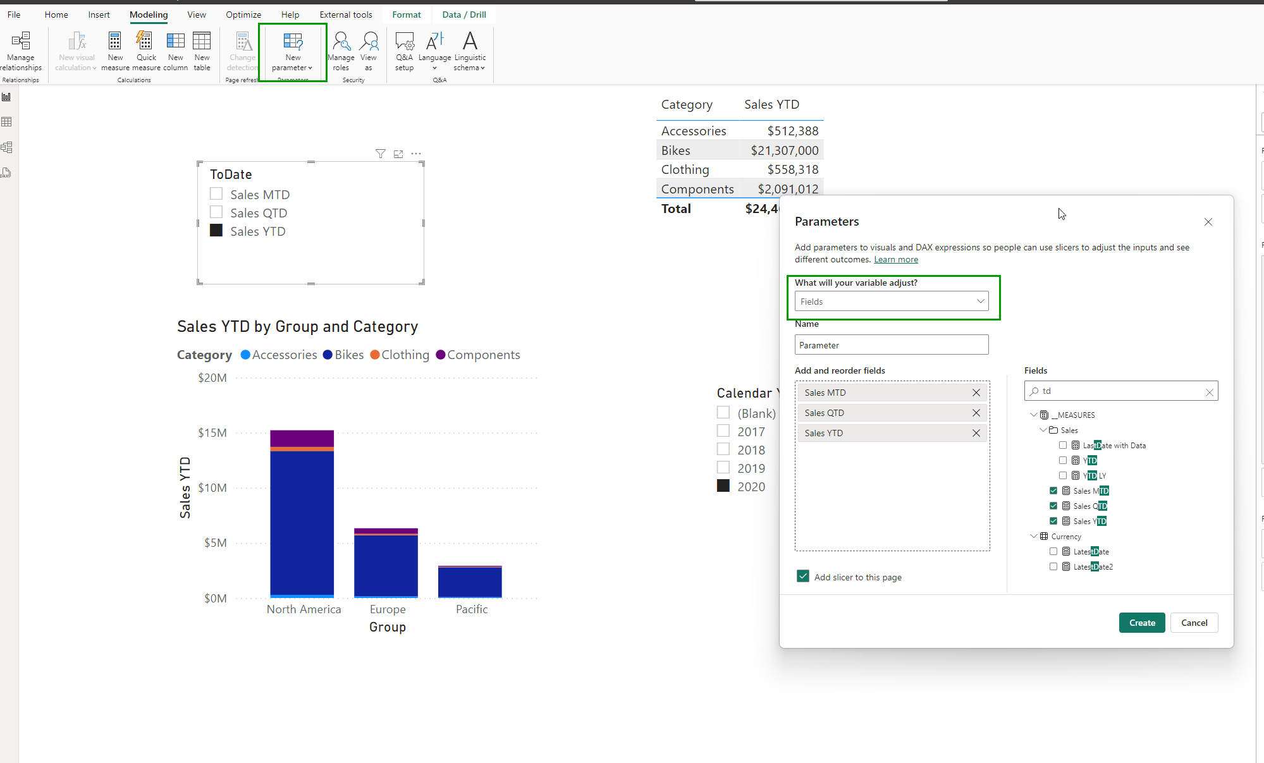The width and height of the screenshot is (1264, 763).
Task: Click the Create button
Action: point(1142,623)
